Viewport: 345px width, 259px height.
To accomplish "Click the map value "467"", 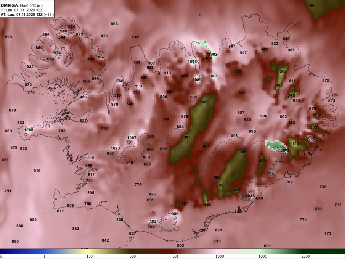I will coord(184,203).
